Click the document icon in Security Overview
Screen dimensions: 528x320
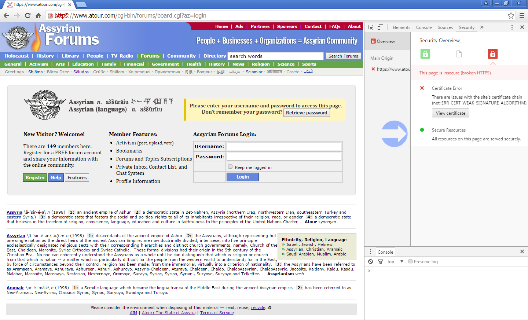coord(459,54)
